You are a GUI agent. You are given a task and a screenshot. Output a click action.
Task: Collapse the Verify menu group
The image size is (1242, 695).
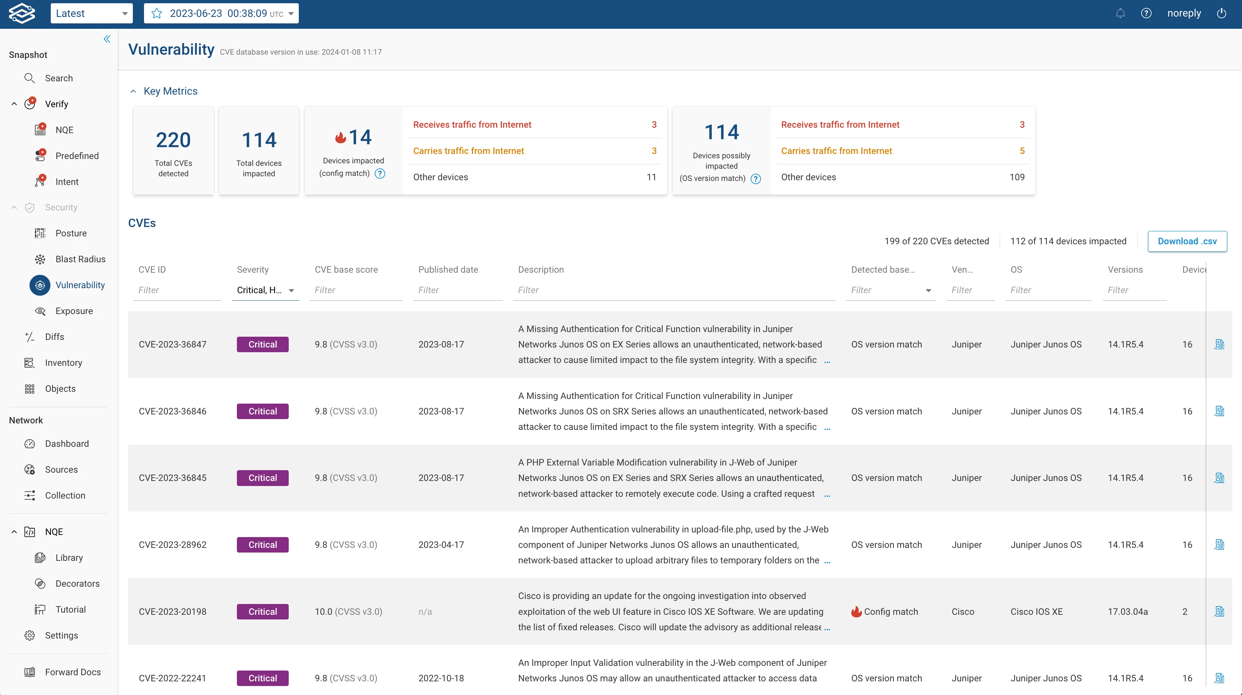(14, 104)
